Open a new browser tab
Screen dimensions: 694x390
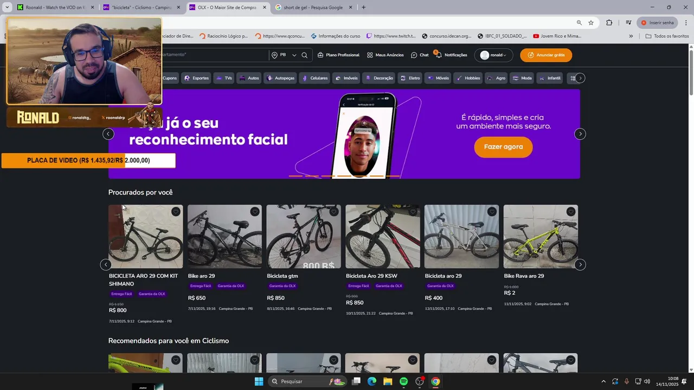[363, 8]
